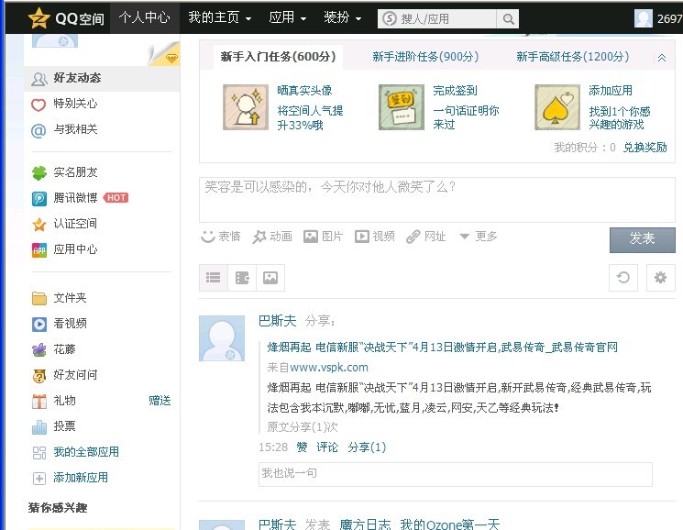Image resolution: width=683 pixels, height=530 pixels.
Task: Collapse the newbie tasks panel
Action: click(662, 58)
